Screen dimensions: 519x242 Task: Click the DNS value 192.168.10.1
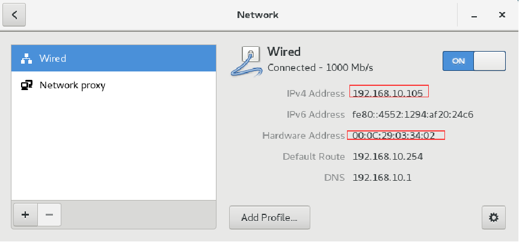pos(382,178)
